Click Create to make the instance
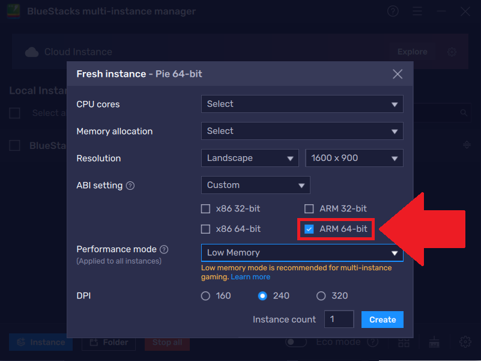This screenshot has width=481, height=361. pyautogui.click(x=383, y=320)
